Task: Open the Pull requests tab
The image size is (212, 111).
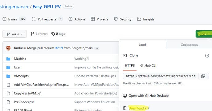Action: coord(47,19)
